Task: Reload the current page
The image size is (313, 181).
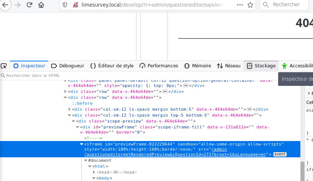Action: pos(29,5)
